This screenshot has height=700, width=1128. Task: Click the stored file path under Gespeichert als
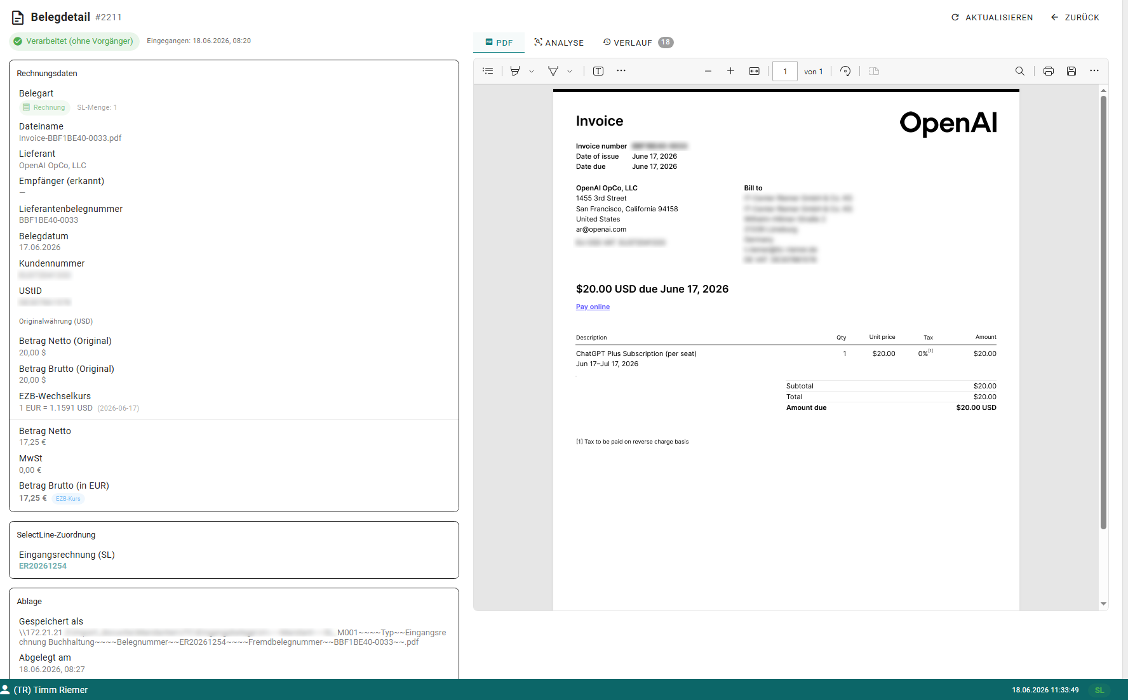(232, 637)
